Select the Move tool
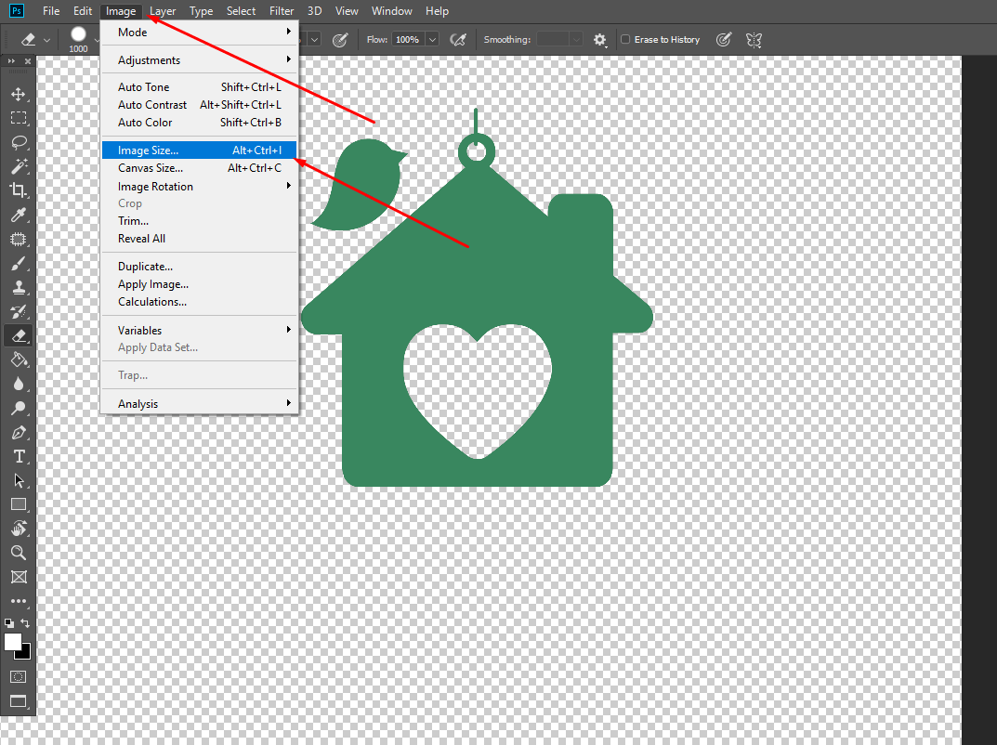Image resolution: width=997 pixels, height=745 pixels. [19, 93]
